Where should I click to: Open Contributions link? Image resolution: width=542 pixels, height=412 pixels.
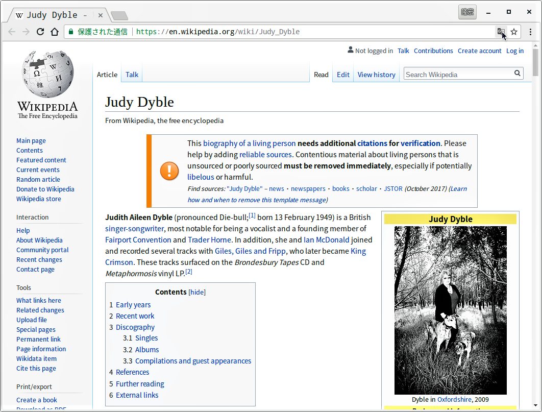433,51
